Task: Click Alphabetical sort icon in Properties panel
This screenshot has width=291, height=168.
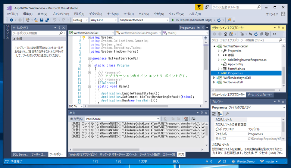Action: tap(220, 114)
